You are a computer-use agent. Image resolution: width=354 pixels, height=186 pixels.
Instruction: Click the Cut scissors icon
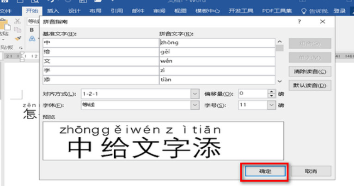pos(18,21)
